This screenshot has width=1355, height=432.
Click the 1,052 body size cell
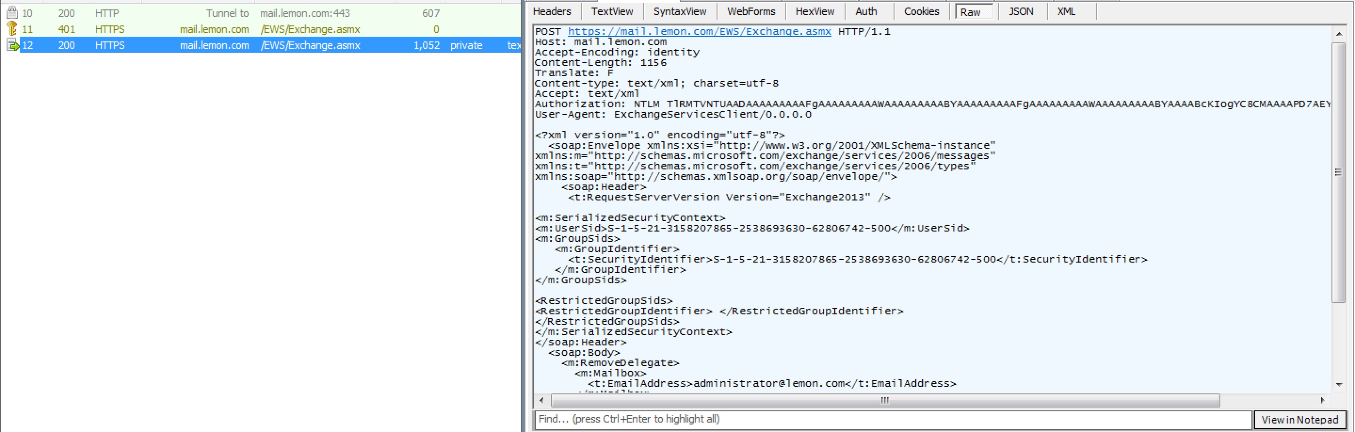coord(427,45)
